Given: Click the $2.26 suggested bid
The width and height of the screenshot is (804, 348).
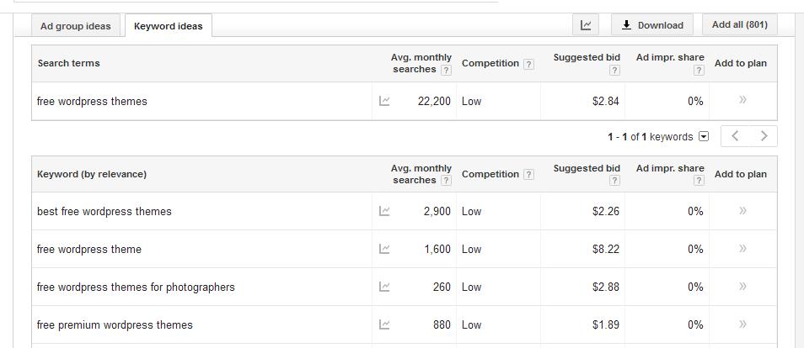Looking at the screenshot, I should coord(606,211).
